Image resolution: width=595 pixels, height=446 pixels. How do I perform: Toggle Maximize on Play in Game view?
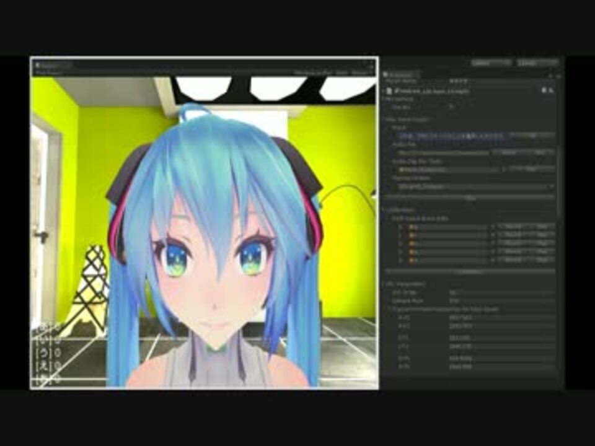click(313, 72)
